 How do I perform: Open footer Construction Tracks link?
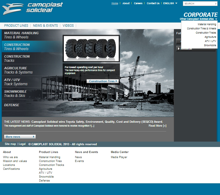pyautogui.click(x=52, y=165)
